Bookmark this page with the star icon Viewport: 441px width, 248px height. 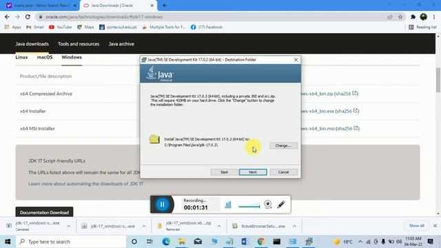point(400,17)
